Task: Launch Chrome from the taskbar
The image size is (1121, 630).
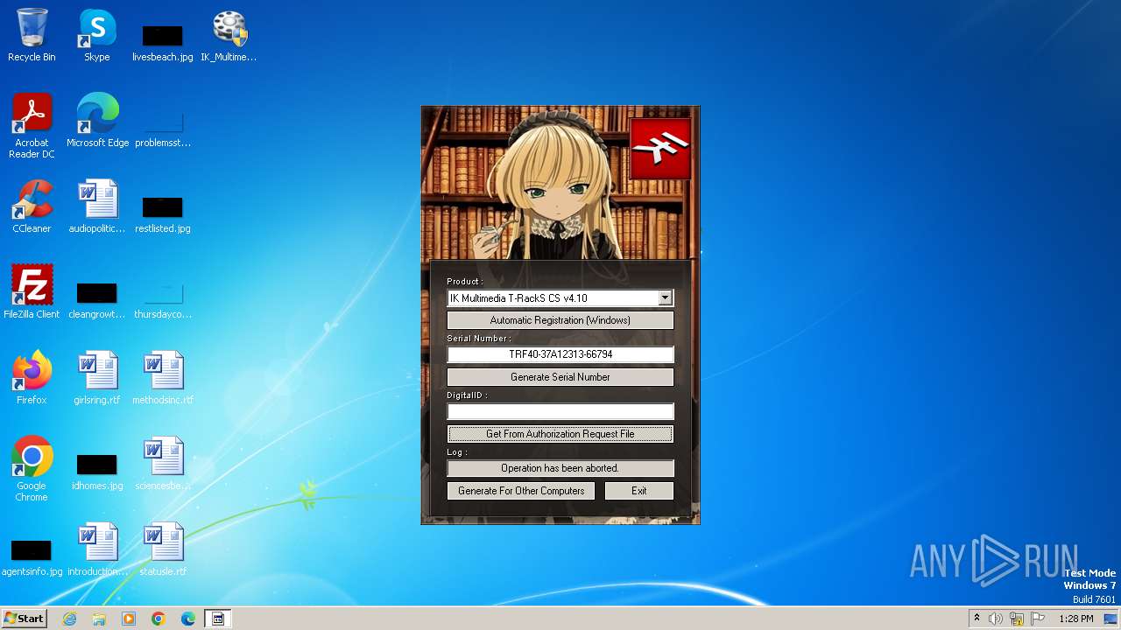Action: pos(159,619)
